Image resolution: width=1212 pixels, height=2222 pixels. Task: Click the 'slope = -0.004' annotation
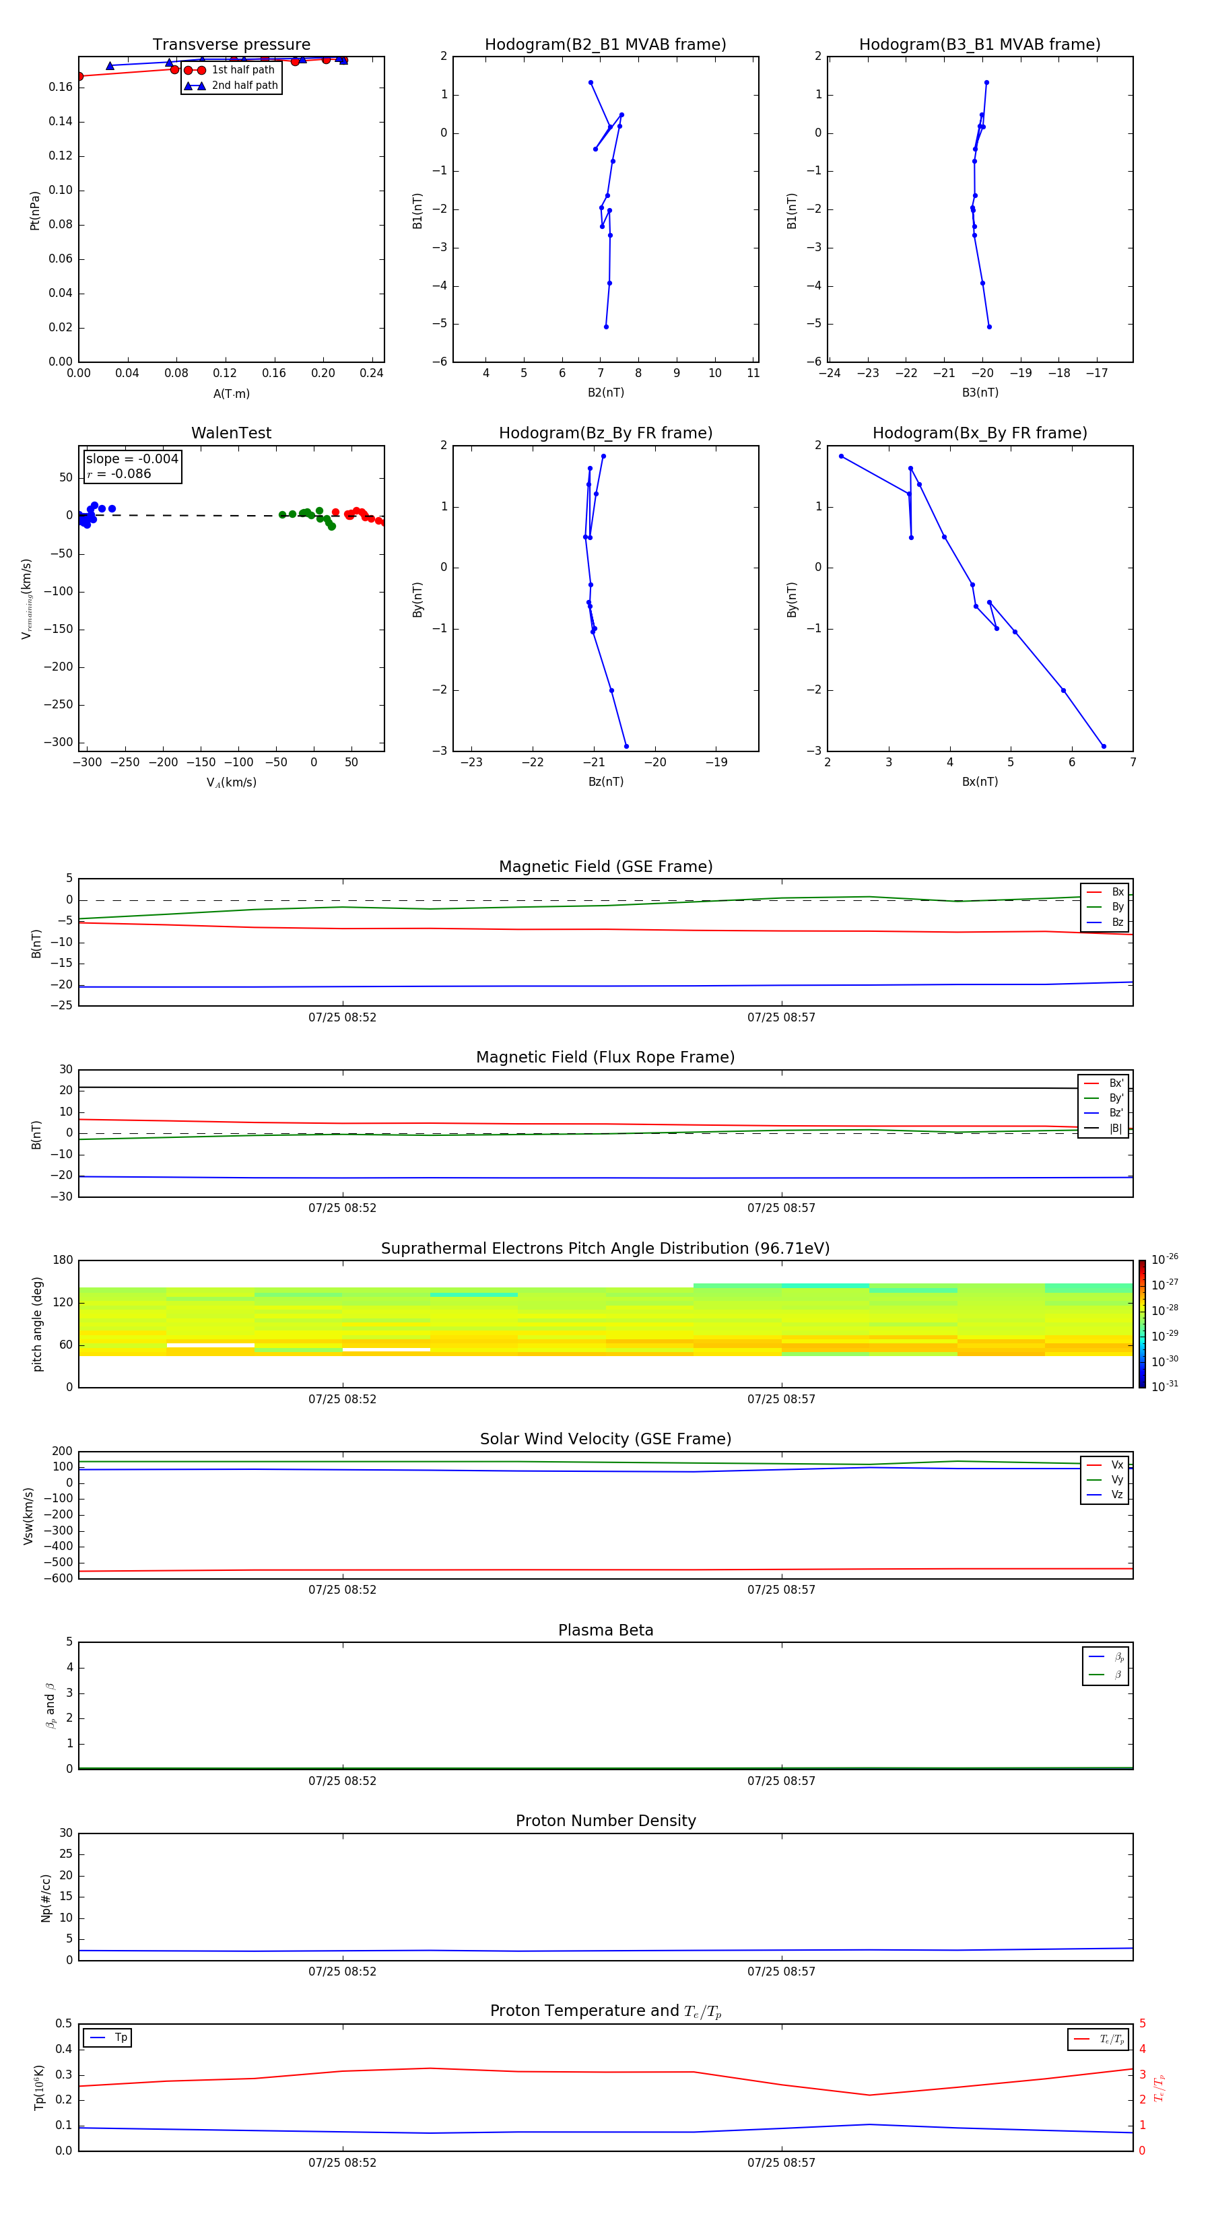(132, 459)
